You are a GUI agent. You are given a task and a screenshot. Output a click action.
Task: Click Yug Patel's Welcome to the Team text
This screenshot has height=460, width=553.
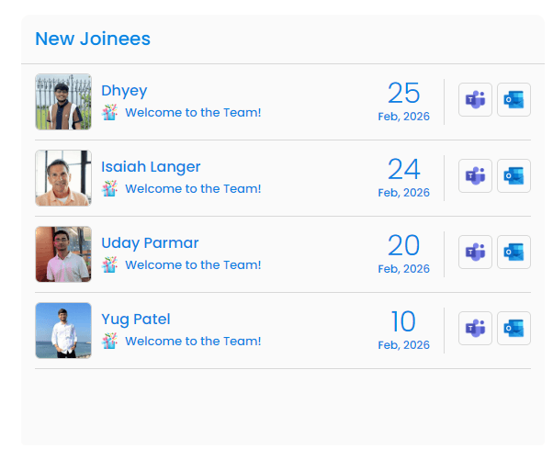[x=193, y=341]
